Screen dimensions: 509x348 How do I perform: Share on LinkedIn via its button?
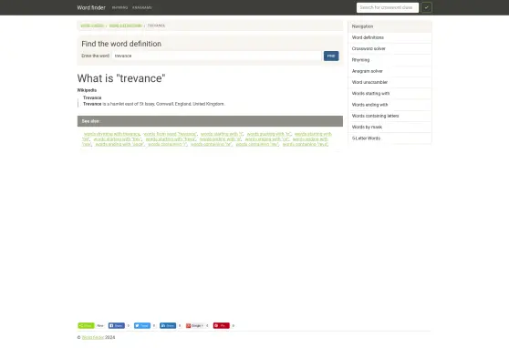[168, 325]
